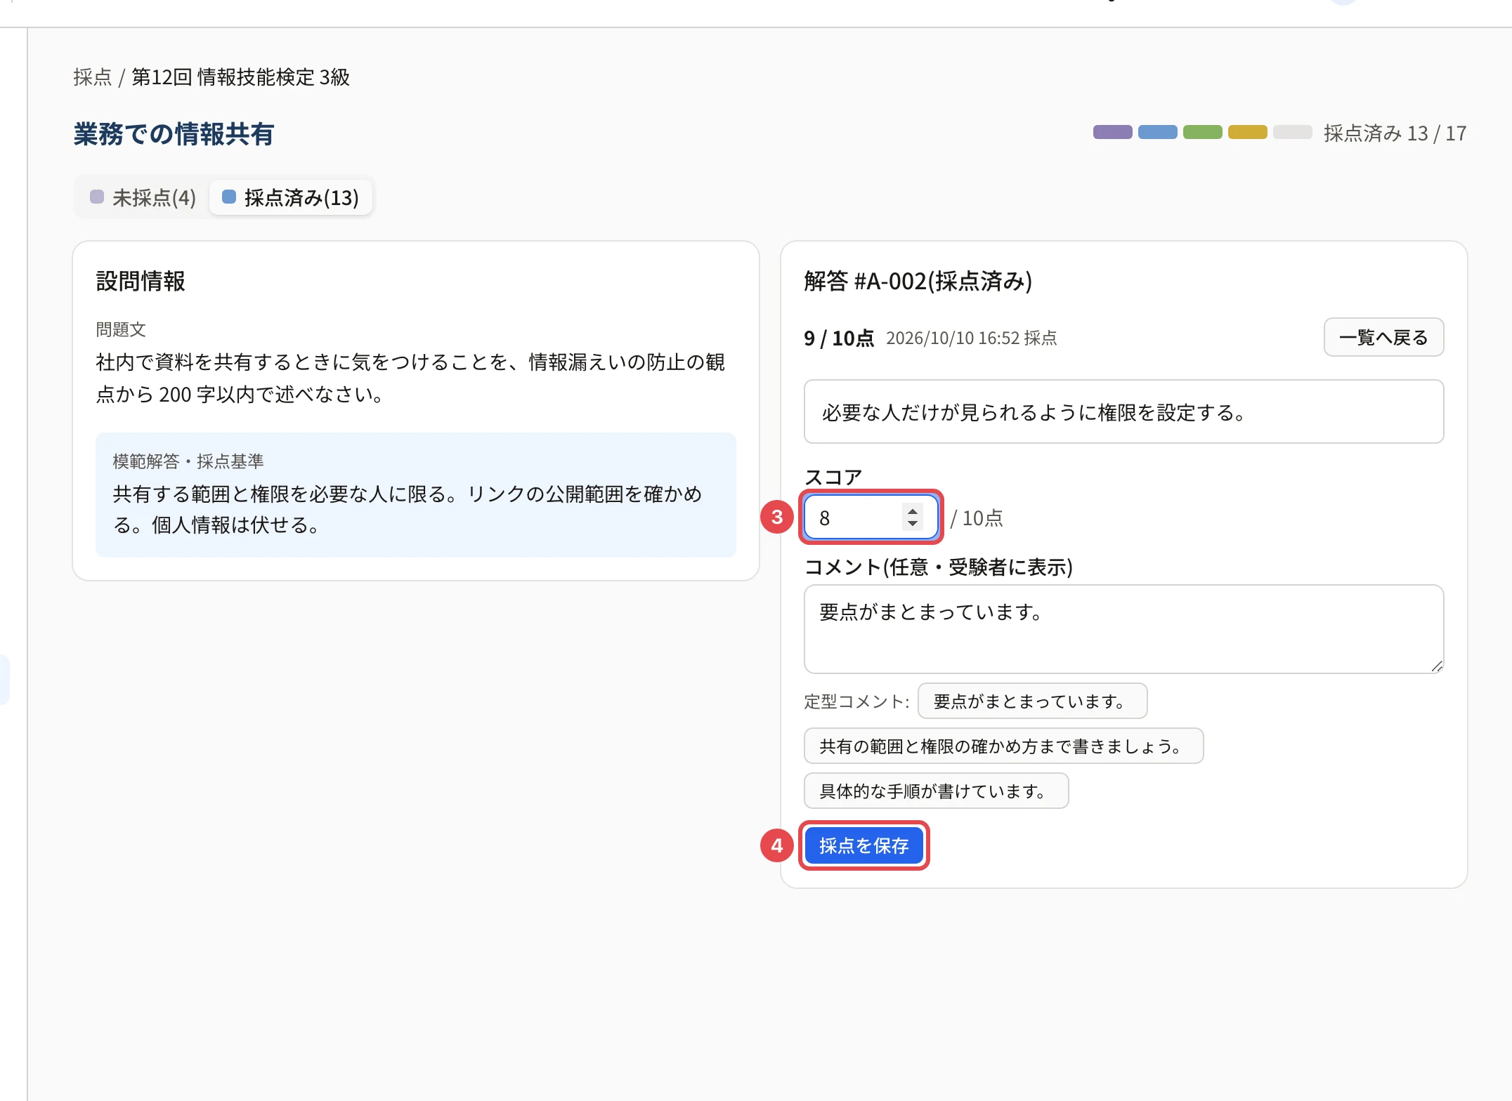Increase score with the stepper up arrow
This screenshot has height=1101, width=1512.
912,510
